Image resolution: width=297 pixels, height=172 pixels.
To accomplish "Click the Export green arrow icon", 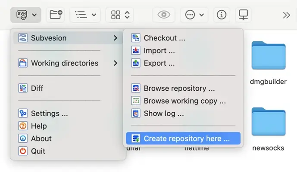I will point(136,63).
